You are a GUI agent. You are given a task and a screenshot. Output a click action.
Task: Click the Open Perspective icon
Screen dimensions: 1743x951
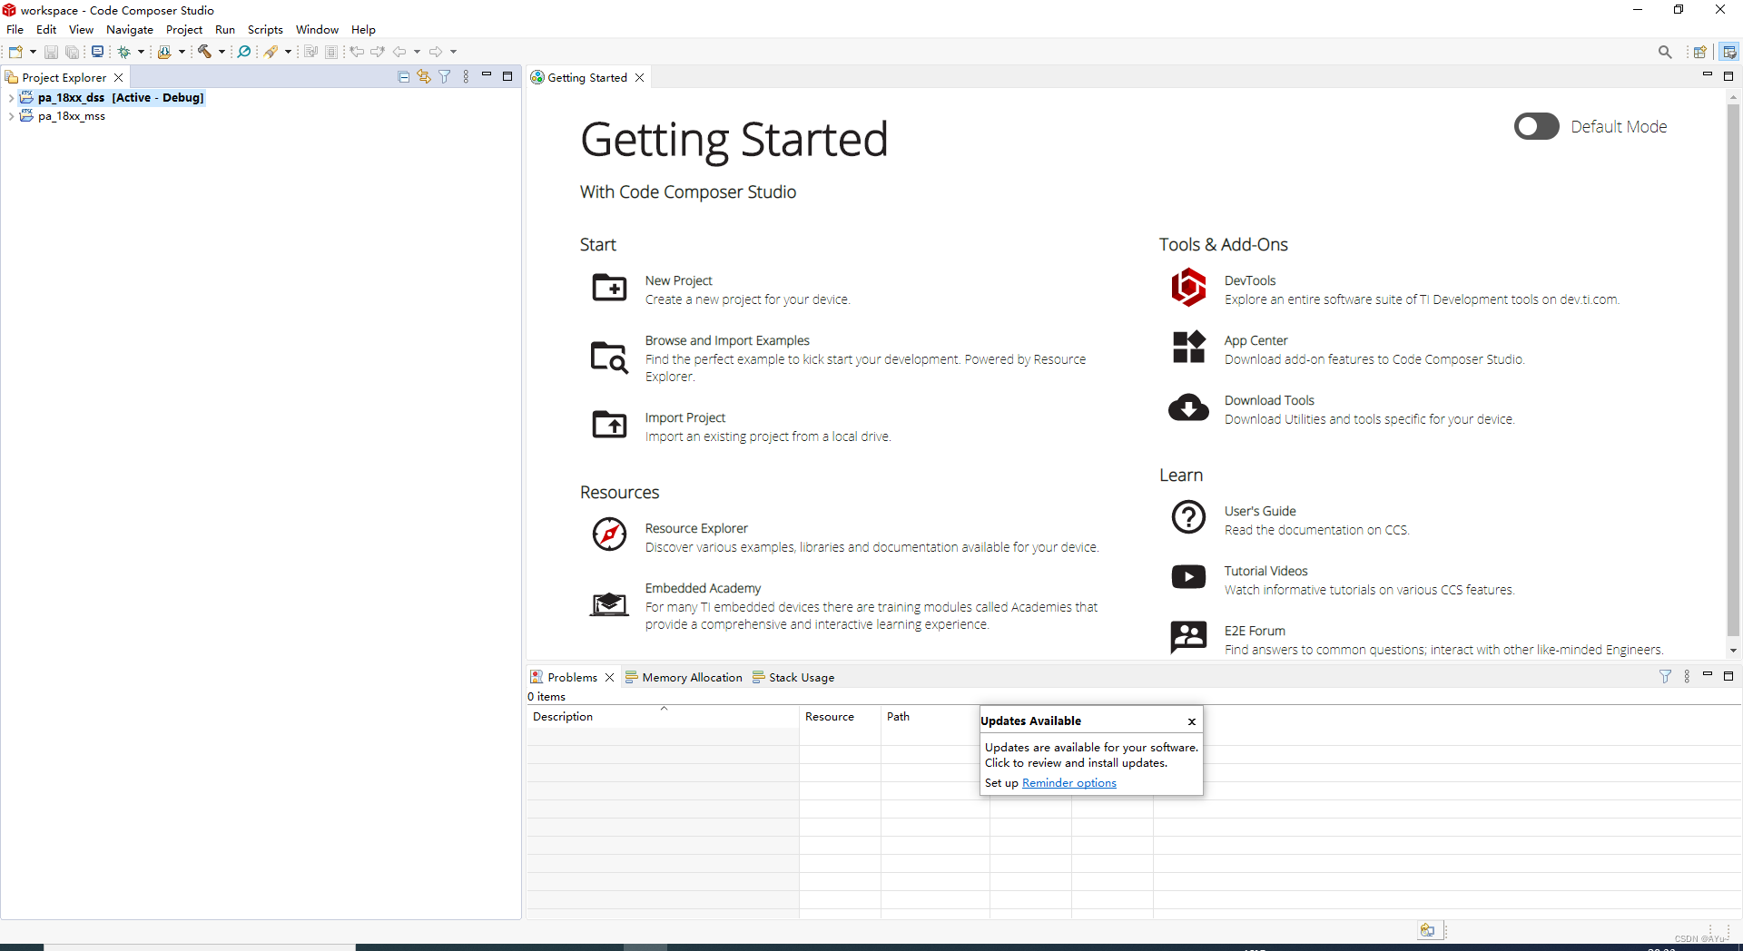click(1699, 52)
